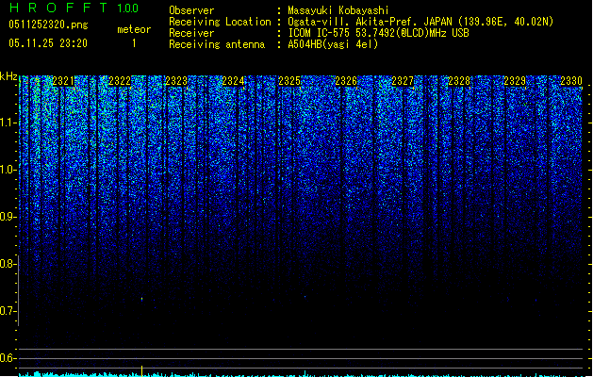Select the file name 0511252320.png
Viewport: 593px width, 377px height.
pos(48,25)
